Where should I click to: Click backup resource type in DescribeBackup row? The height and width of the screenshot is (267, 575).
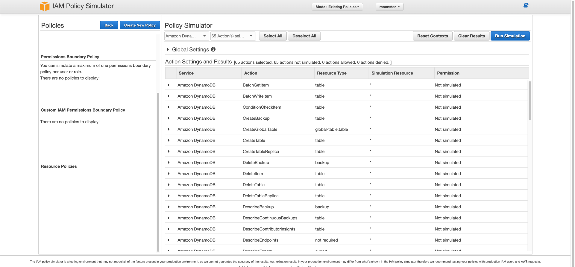[x=322, y=207]
